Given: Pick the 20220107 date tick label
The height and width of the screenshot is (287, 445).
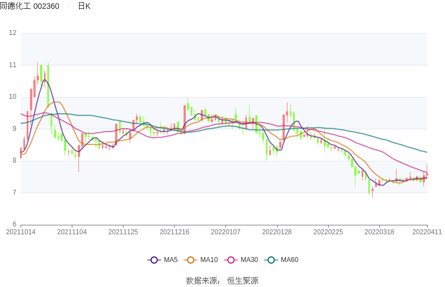Looking at the screenshot, I should [226, 232].
